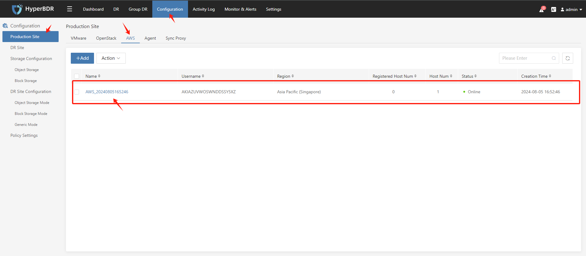The width and height of the screenshot is (586, 256).
Task: Open Generic Mode in sidebar
Action: point(26,125)
